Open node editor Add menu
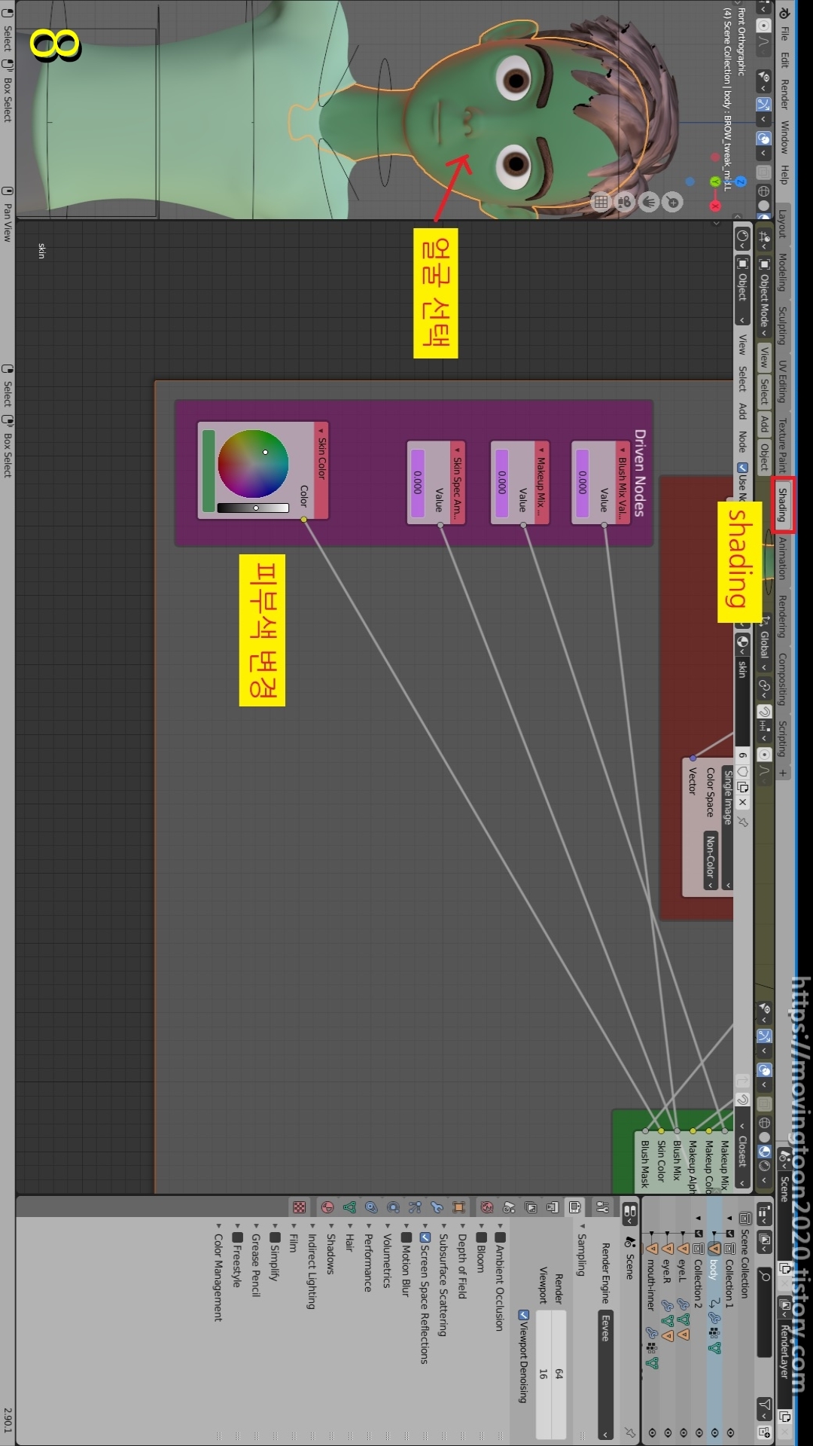Screen dimensions: 813x1446 pos(742,411)
